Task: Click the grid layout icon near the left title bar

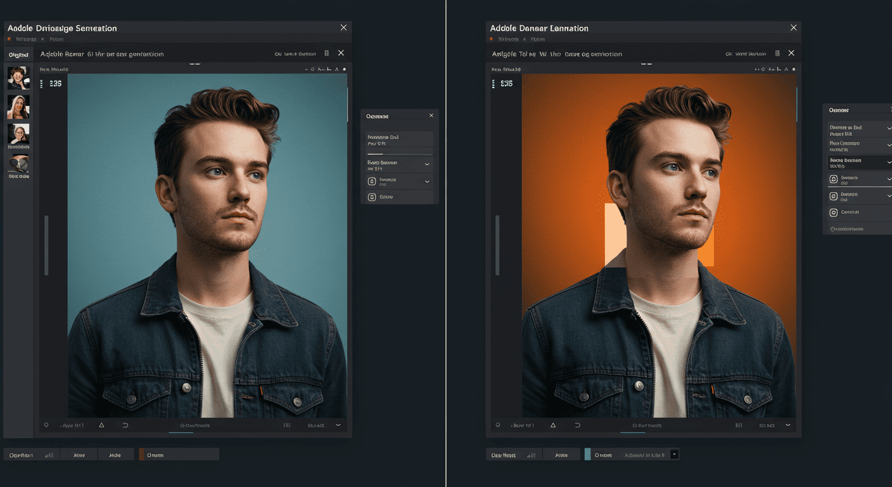Action: (326, 53)
